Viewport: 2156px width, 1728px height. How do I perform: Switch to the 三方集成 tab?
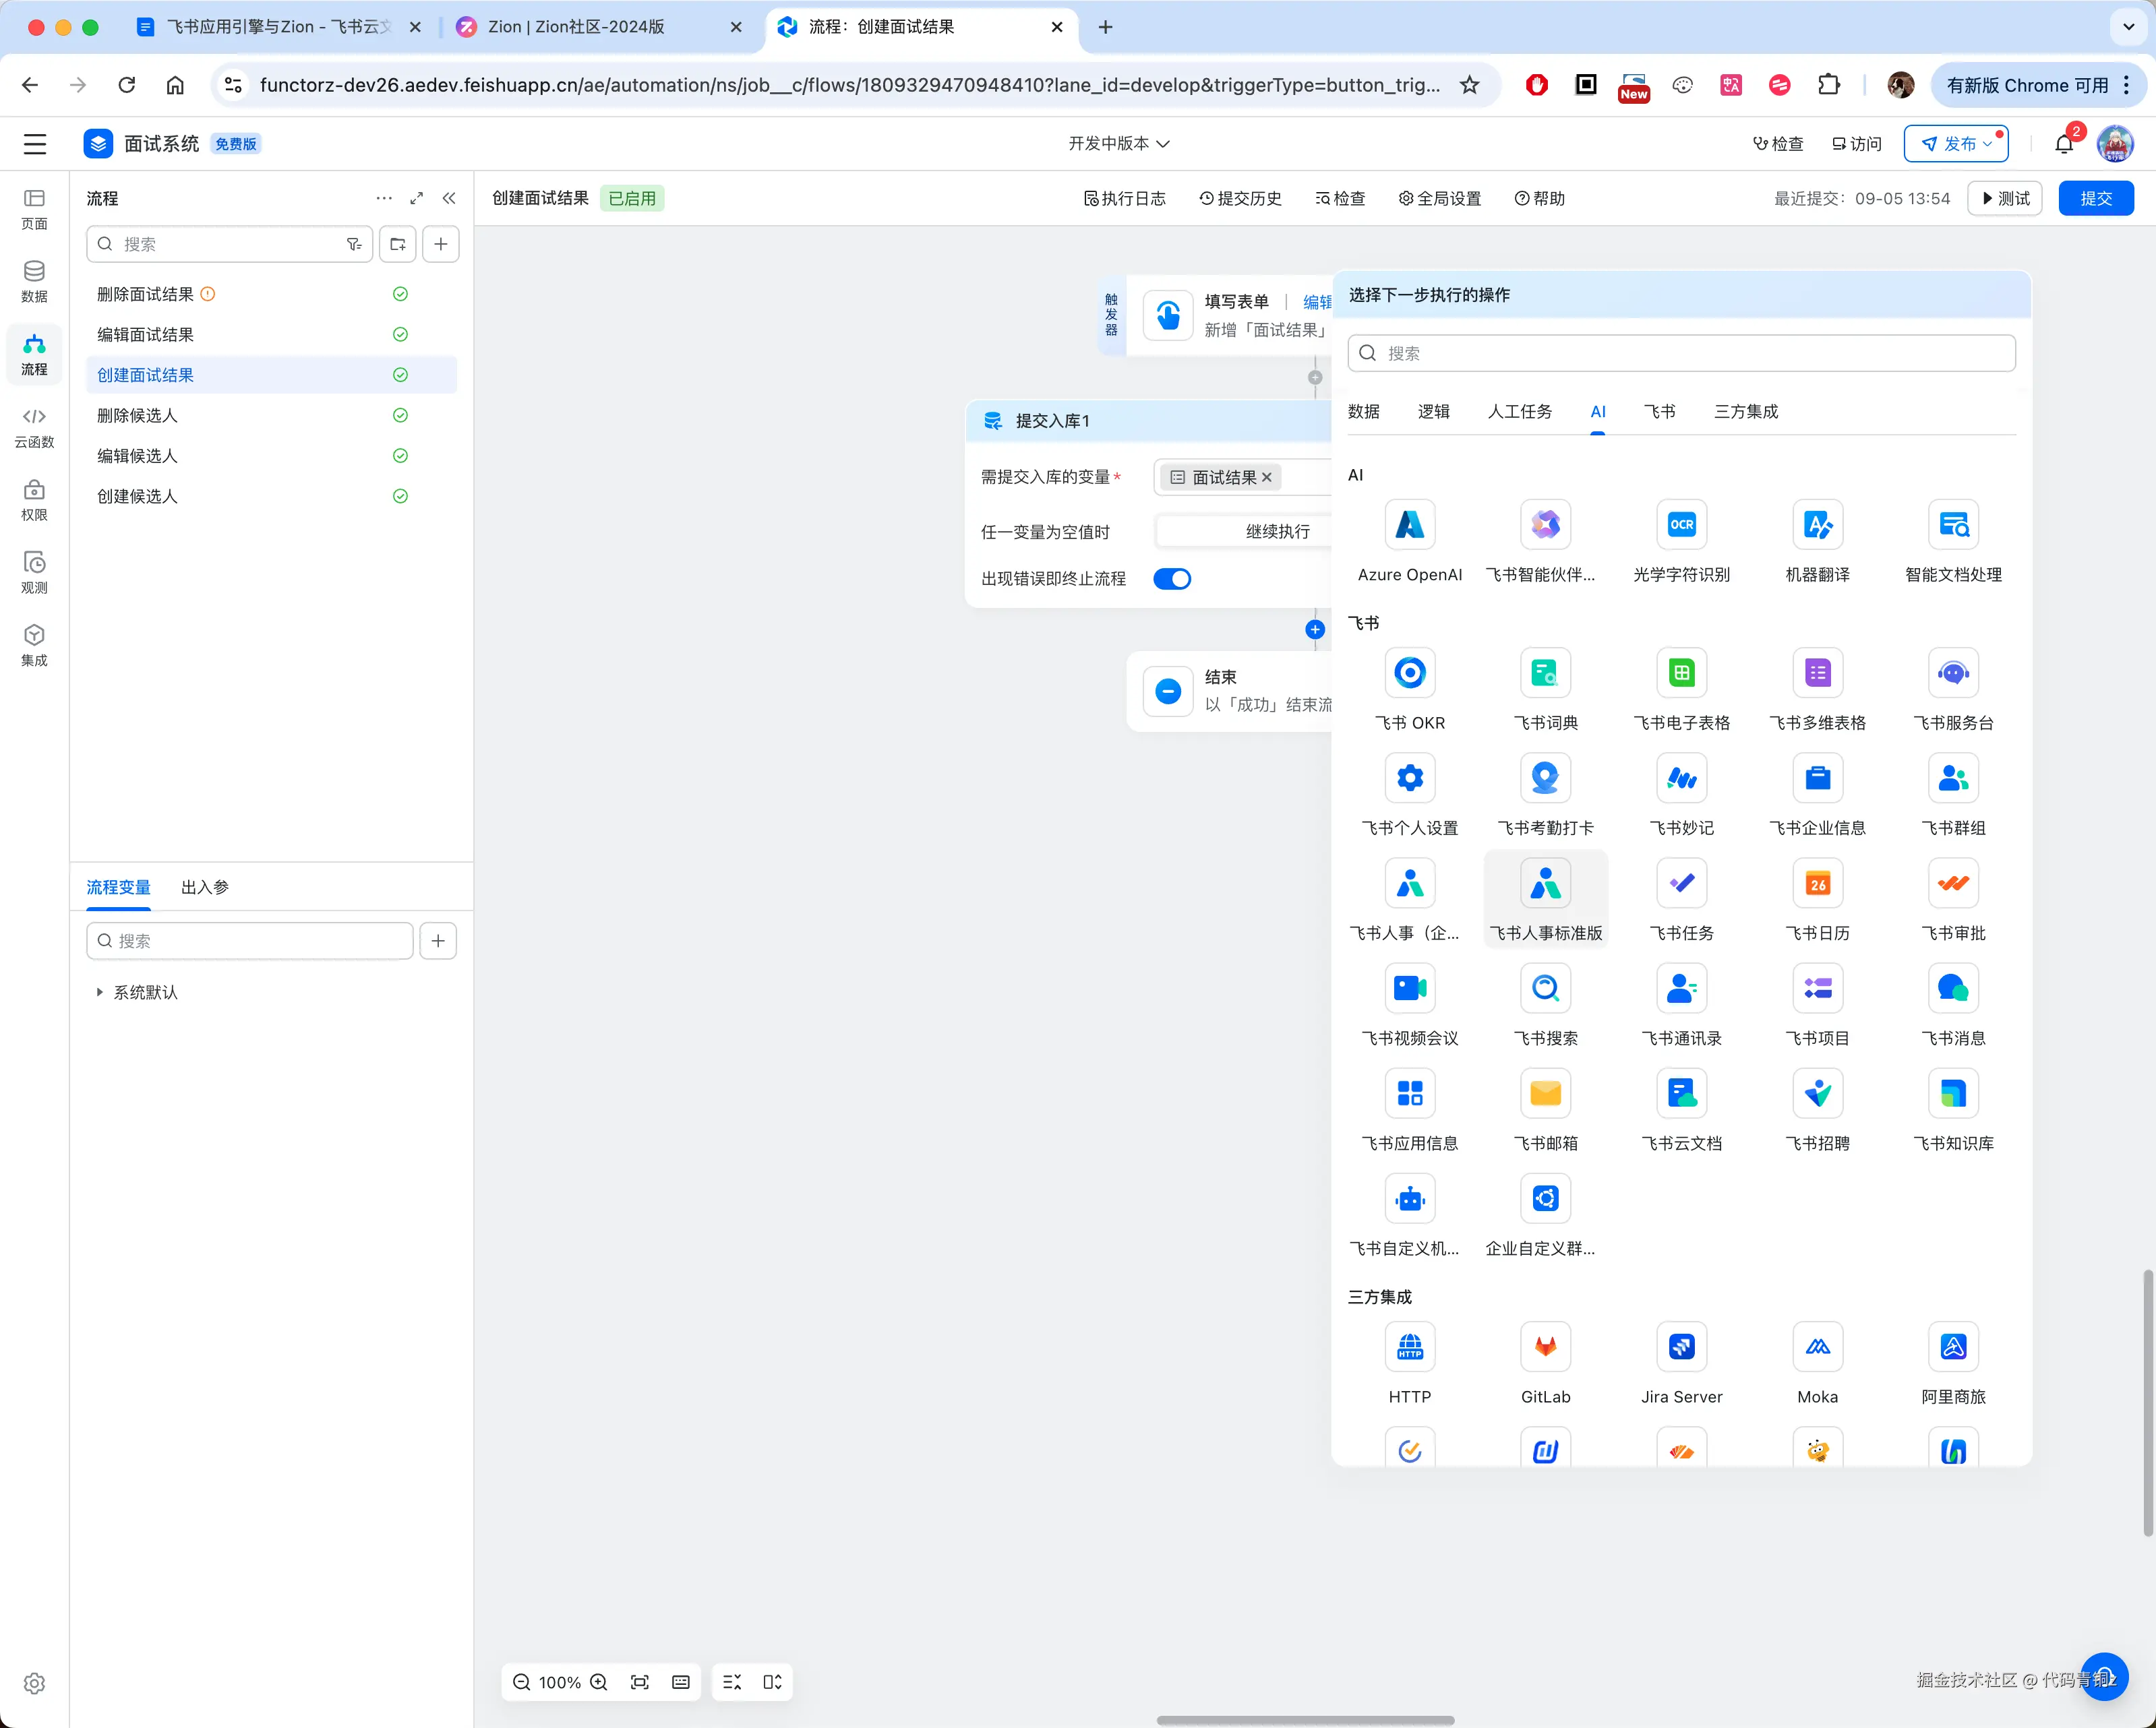click(1745, 412)
